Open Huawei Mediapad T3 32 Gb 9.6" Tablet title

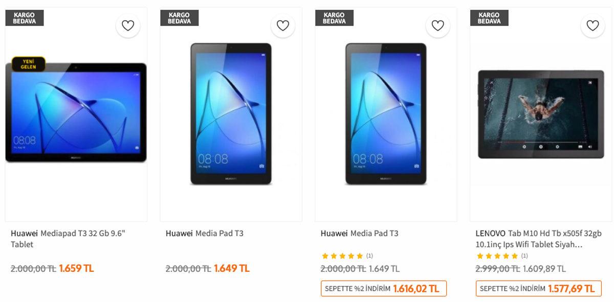click(x=68, y=239)
